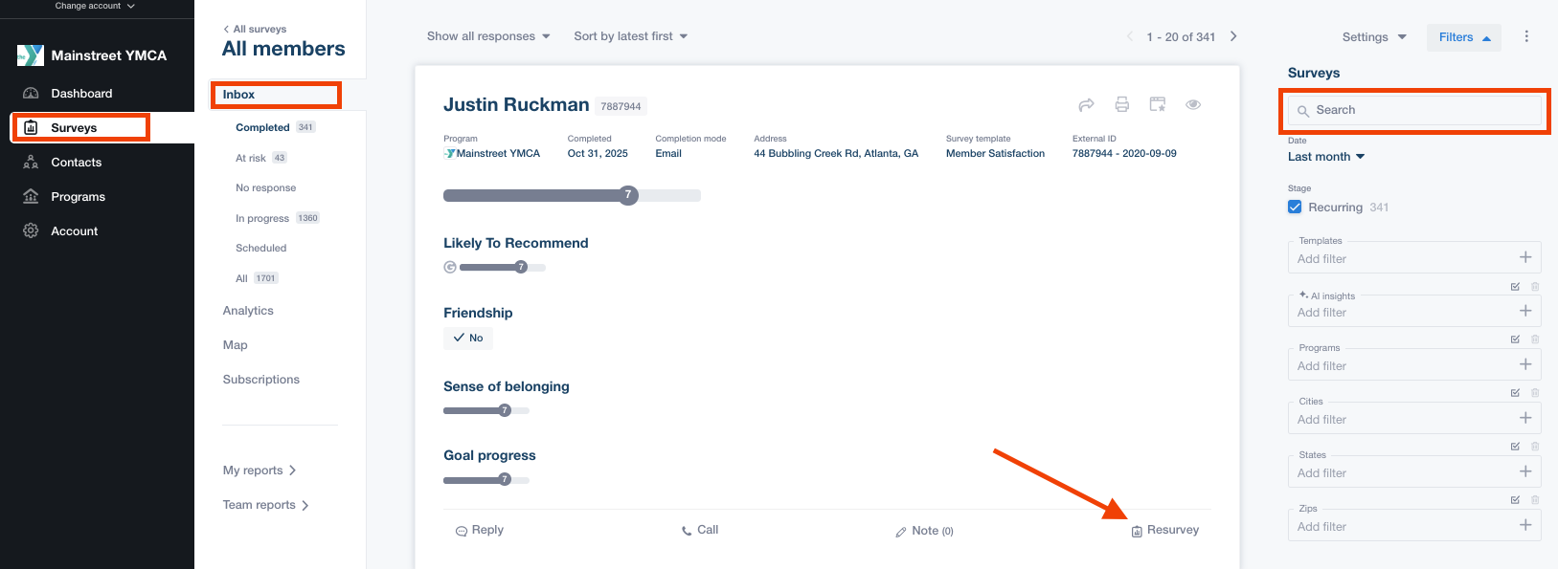Open the Last month date dropdown
The image size is (1558, 569).
coord(1325,157)
